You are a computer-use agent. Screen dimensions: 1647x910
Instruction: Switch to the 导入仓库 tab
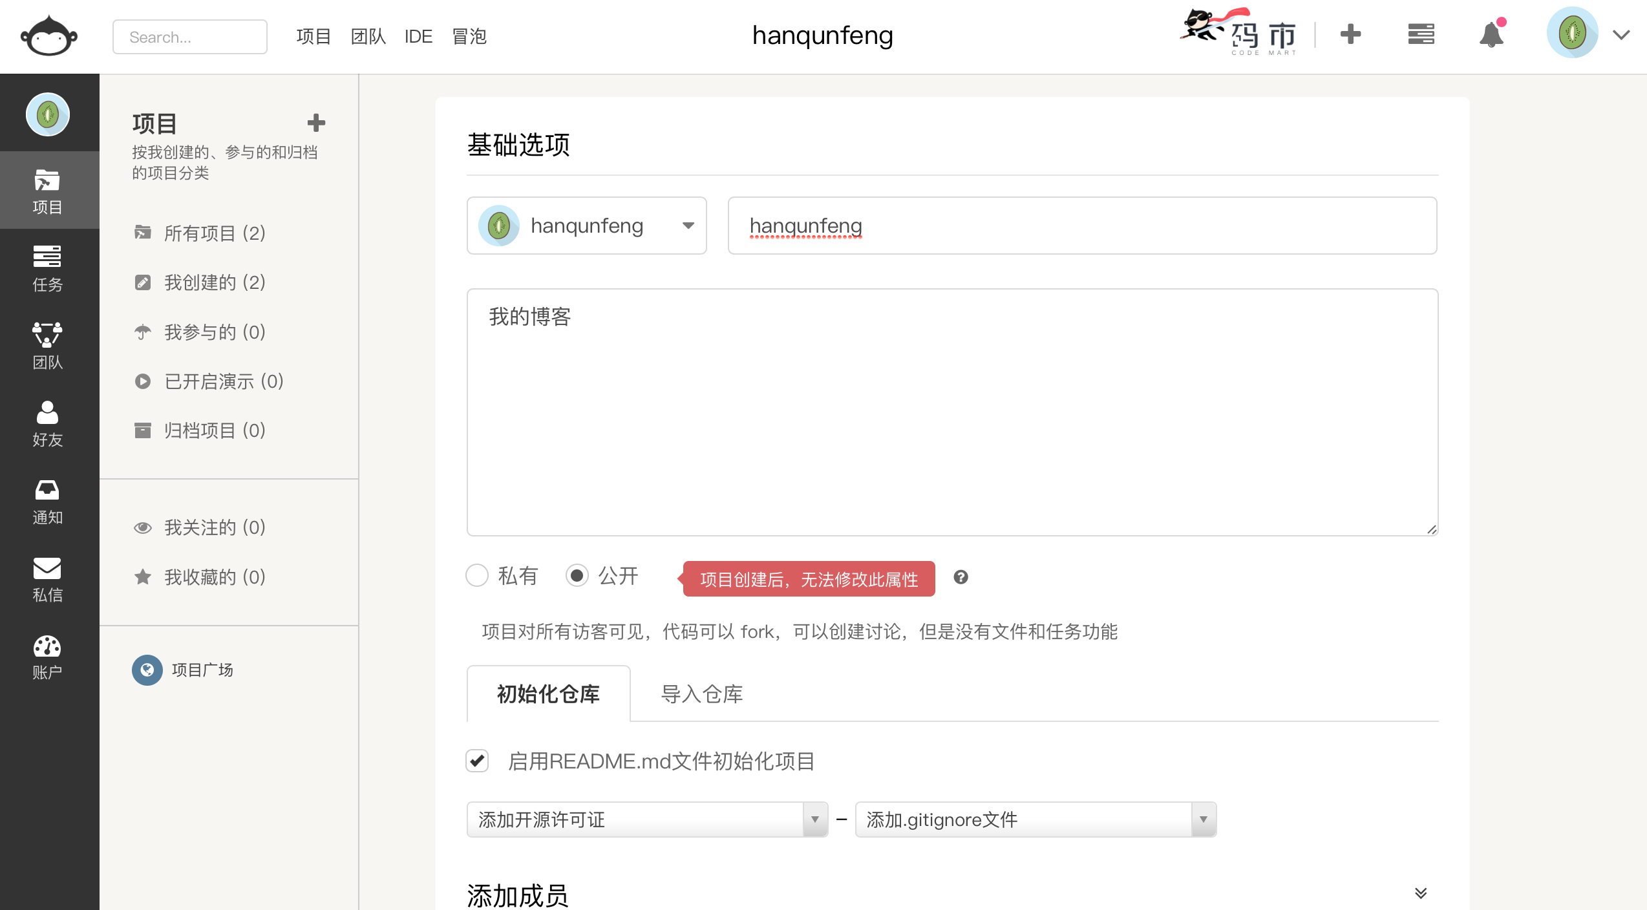coord(702,694)
